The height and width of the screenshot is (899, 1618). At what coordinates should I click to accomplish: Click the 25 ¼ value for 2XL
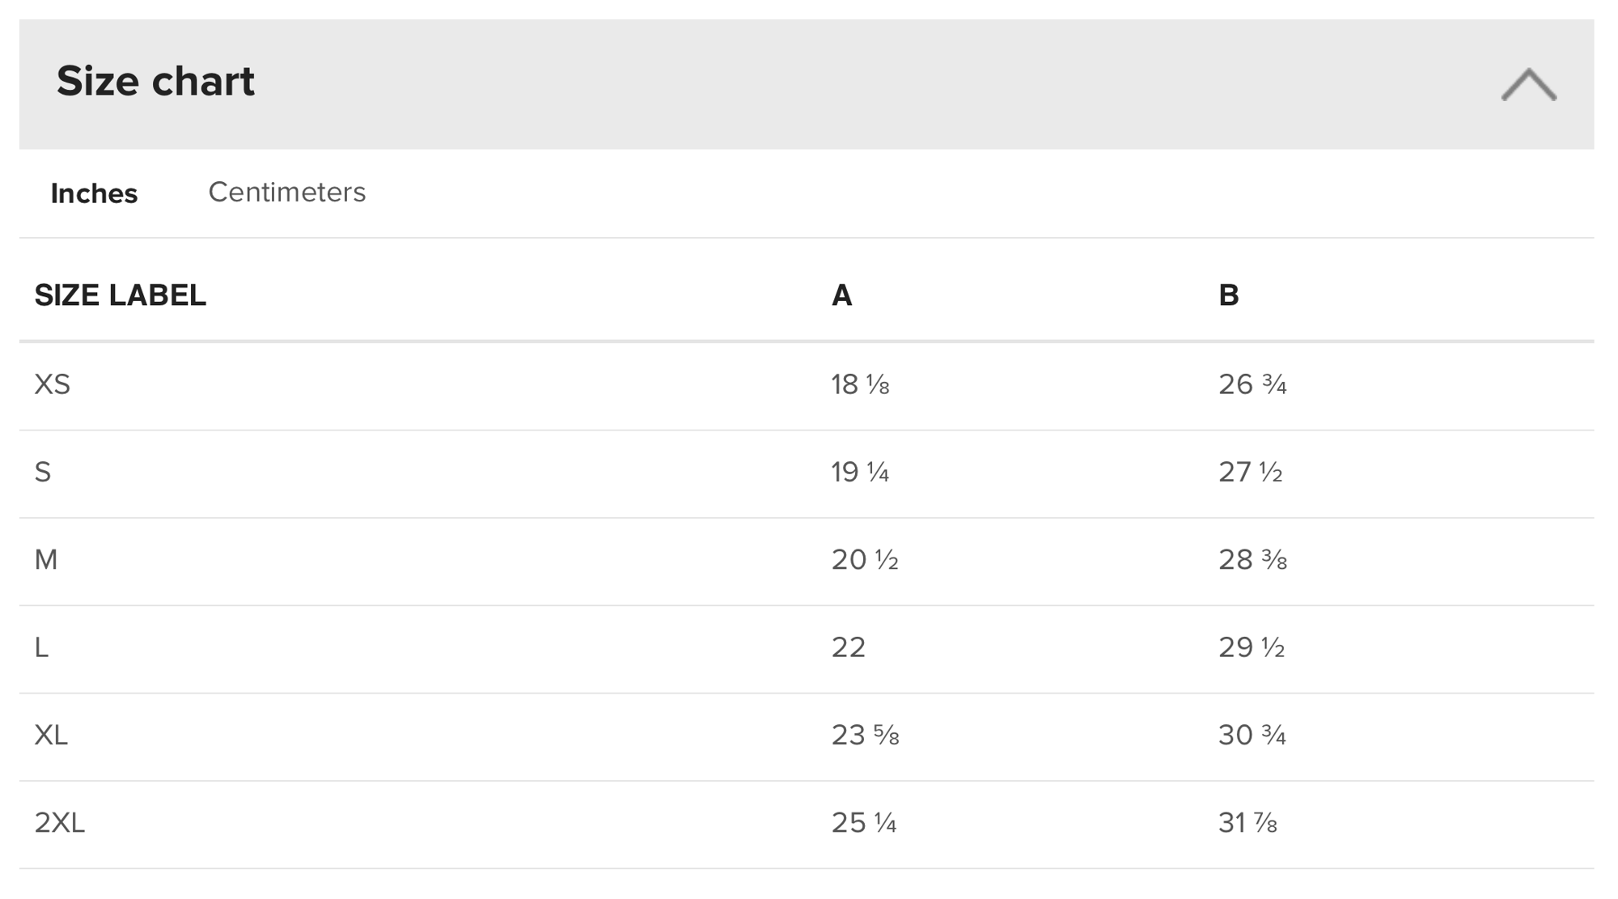[864, 822]
